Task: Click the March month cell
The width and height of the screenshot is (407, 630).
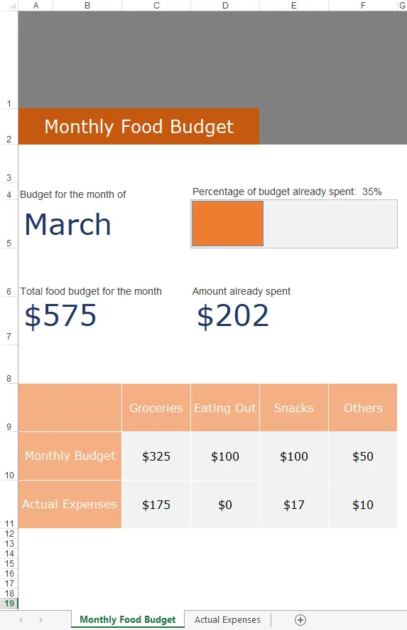Action: click(x=67, y=224)
